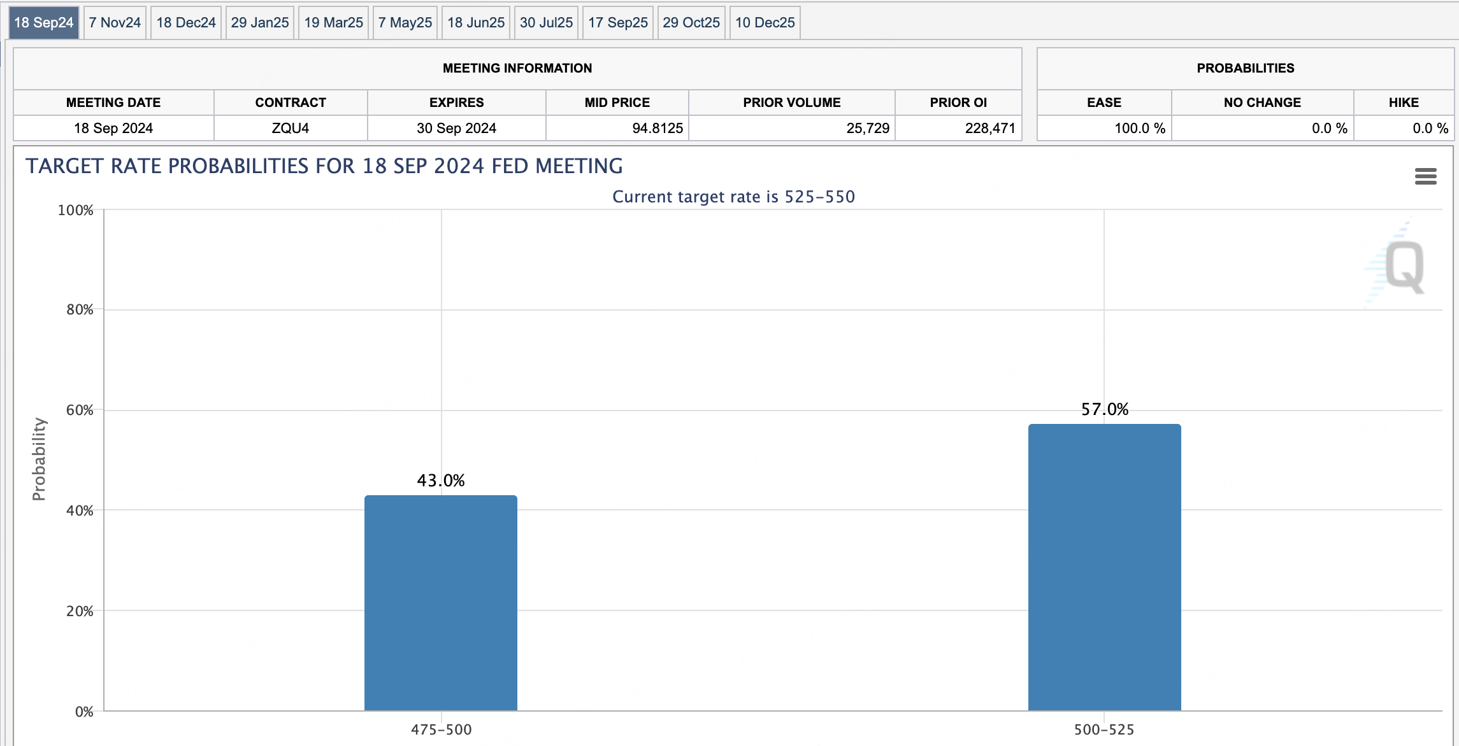
Task: Click the 94.8125 mid price cell
Action: pyautogui.click(x=617, y=128)
